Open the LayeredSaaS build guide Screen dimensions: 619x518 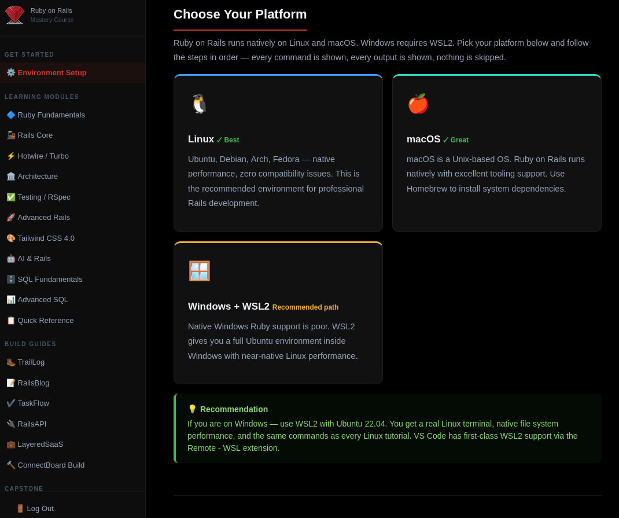(73, 444)
